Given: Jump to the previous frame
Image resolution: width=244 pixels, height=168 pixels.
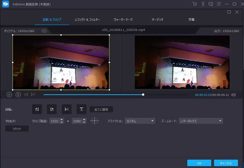Looking at the screenshot, I should 26,95.
